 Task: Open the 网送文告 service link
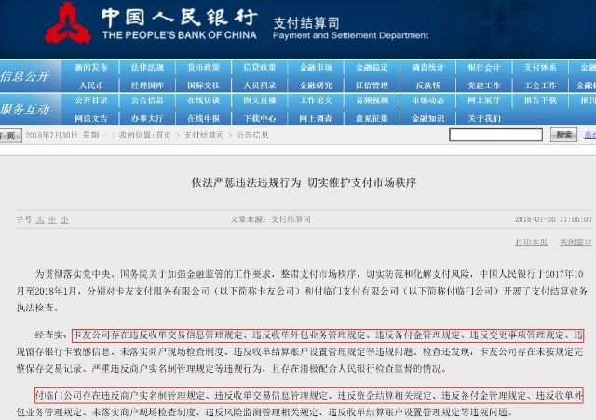[x=91, y=118]
